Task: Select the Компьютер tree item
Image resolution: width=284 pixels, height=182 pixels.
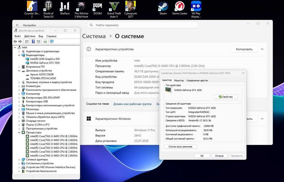Action: 33,94
